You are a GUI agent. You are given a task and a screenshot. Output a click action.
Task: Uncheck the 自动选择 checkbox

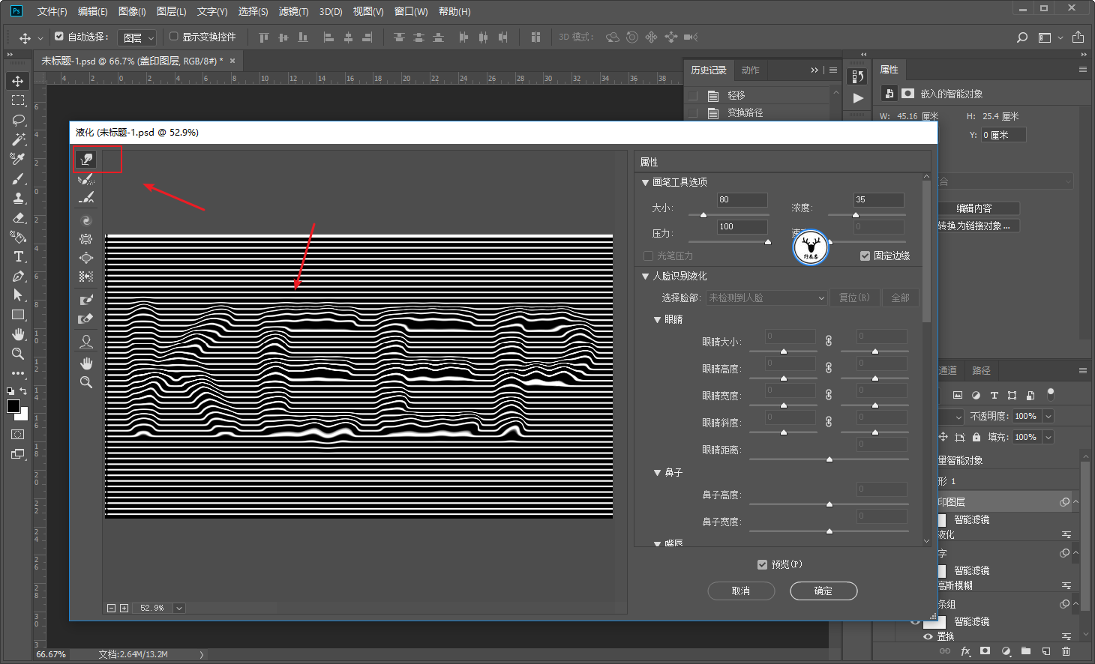click(59, 36)
